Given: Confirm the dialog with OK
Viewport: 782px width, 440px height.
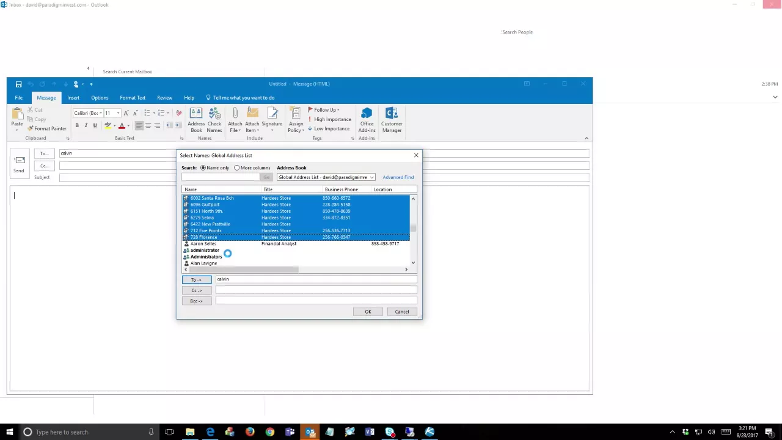Looking at the screenshot, I should click(368, 312).
